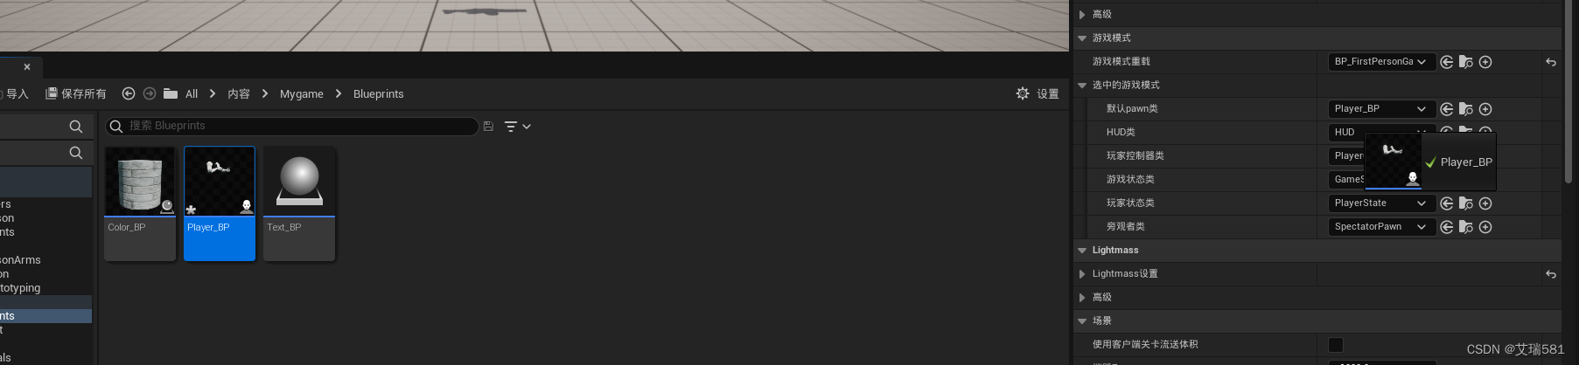Collapse the 选中的游戏模式 group
Image resolution: width=1579 pixels, height=365 pixels.
tap(1082, 86)
